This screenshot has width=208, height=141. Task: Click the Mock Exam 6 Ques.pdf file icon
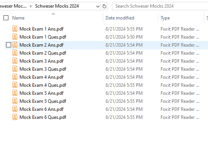(x=15, y=117)
